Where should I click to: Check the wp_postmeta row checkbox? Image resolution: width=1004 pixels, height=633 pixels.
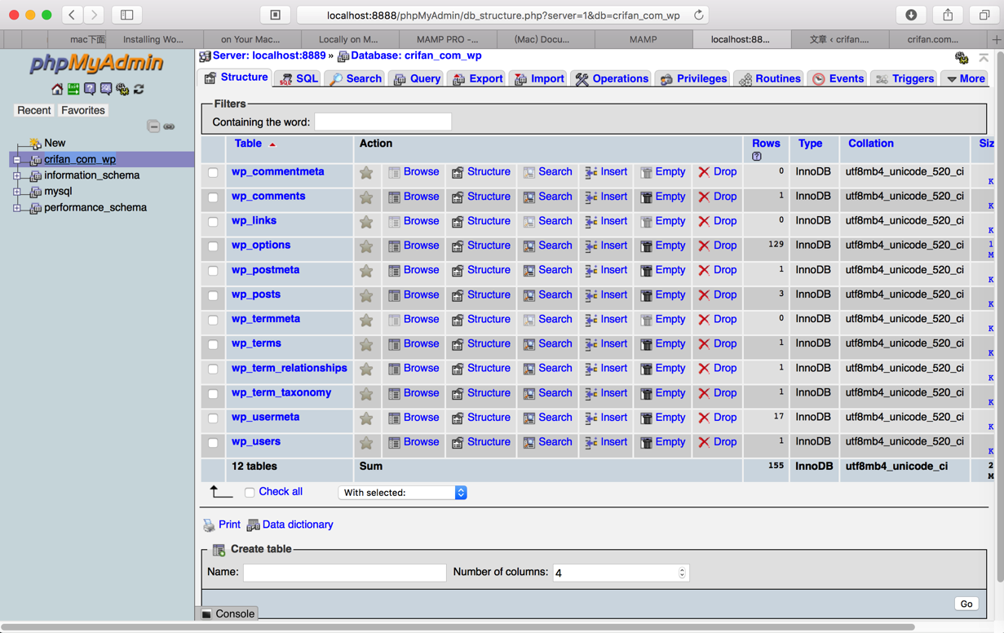pos(213,271)
